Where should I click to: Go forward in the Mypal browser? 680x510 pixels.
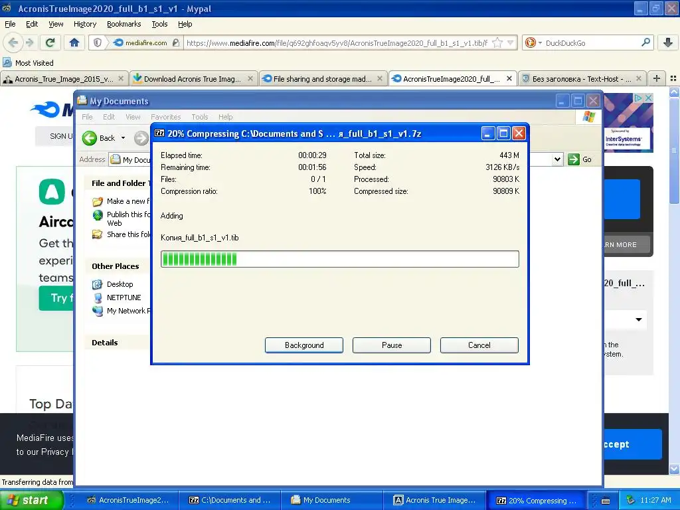(29, 42)
